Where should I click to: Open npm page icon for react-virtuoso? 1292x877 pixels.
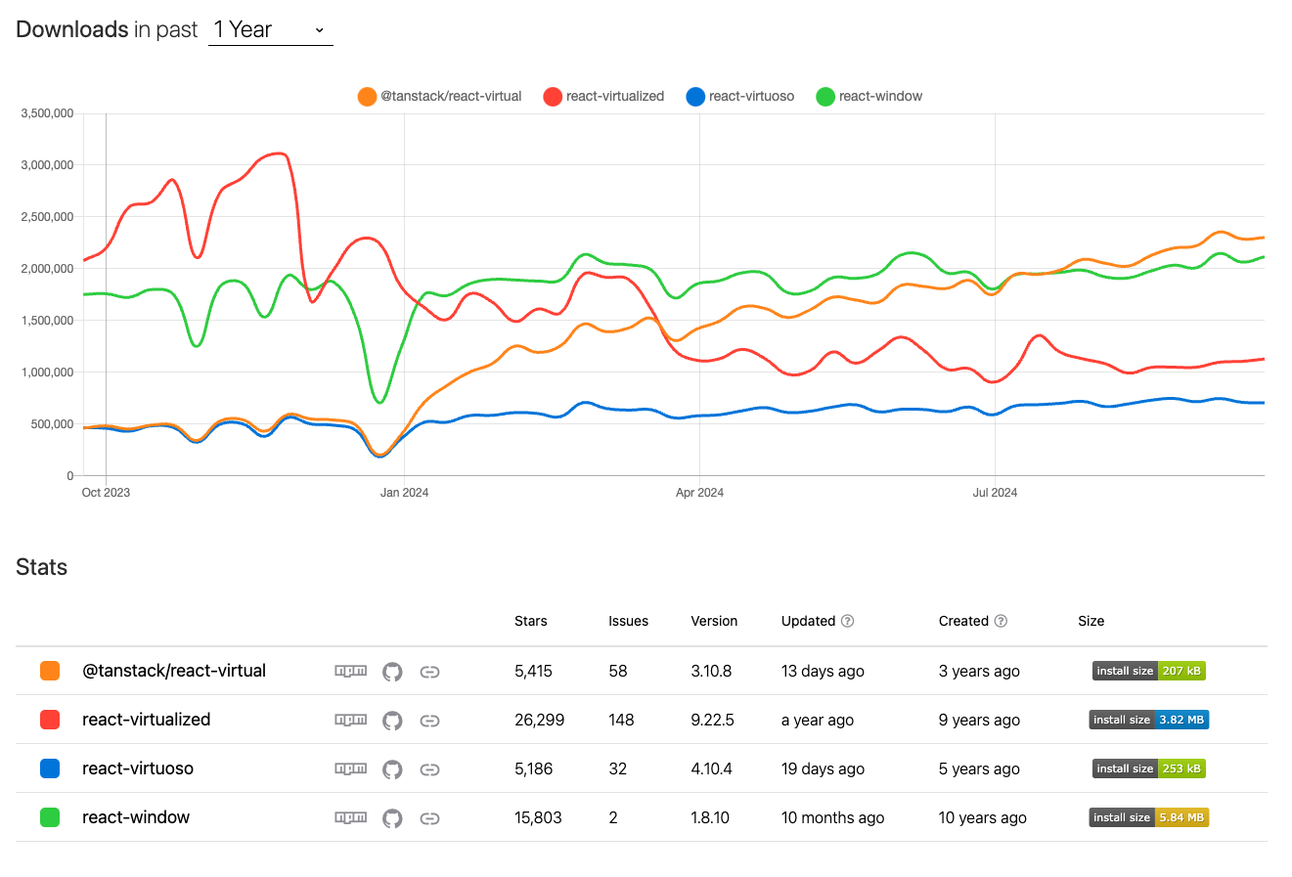pos(351,768)
